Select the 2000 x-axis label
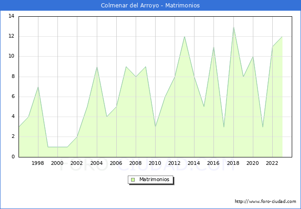The height and width of the screenshot is (209, 301). [57, 163]
